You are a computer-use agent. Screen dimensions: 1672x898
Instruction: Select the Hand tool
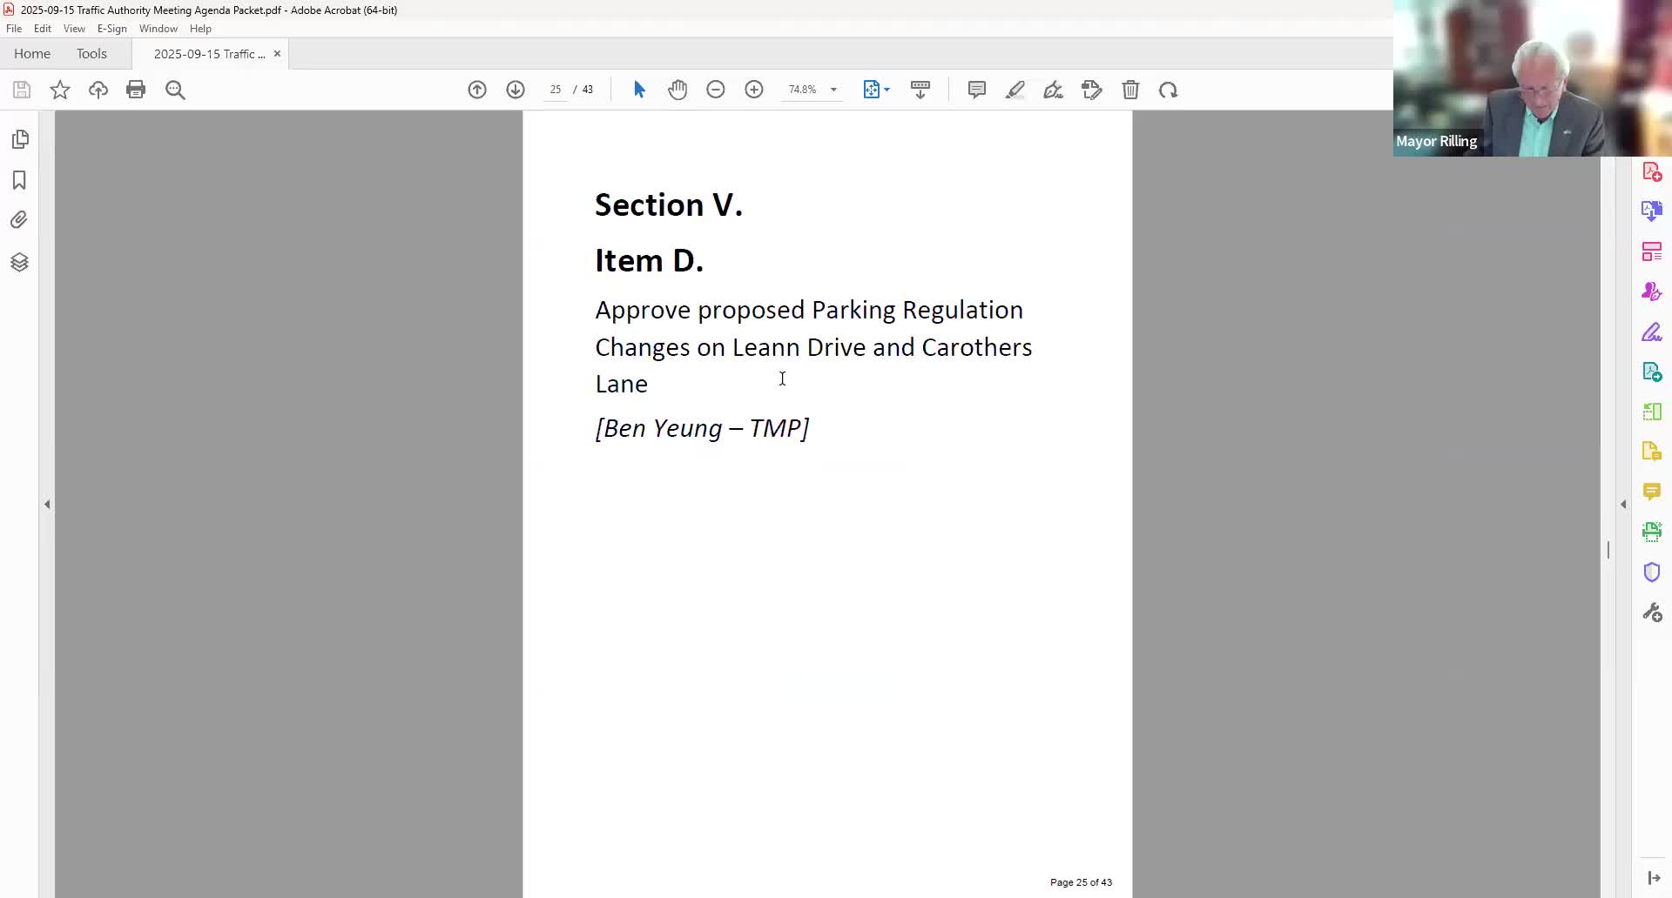tap(678, 90)
